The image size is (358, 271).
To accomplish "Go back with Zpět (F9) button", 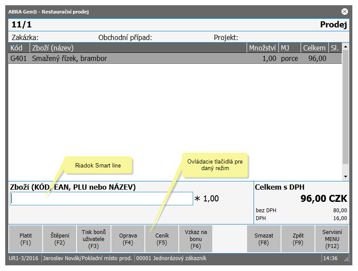I will [298, 239].
